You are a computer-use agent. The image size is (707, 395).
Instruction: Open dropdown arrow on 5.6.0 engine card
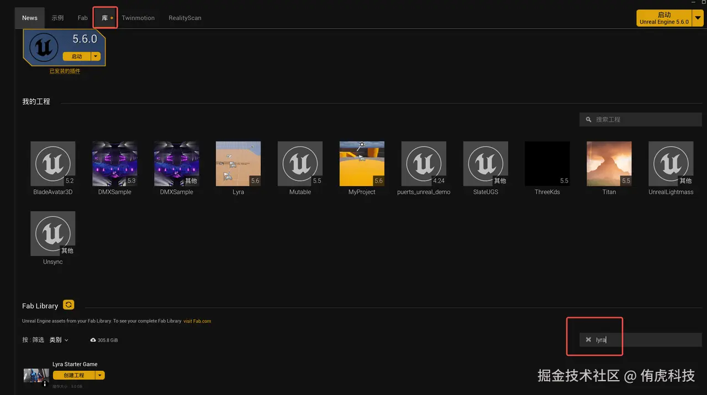point(96,56)
